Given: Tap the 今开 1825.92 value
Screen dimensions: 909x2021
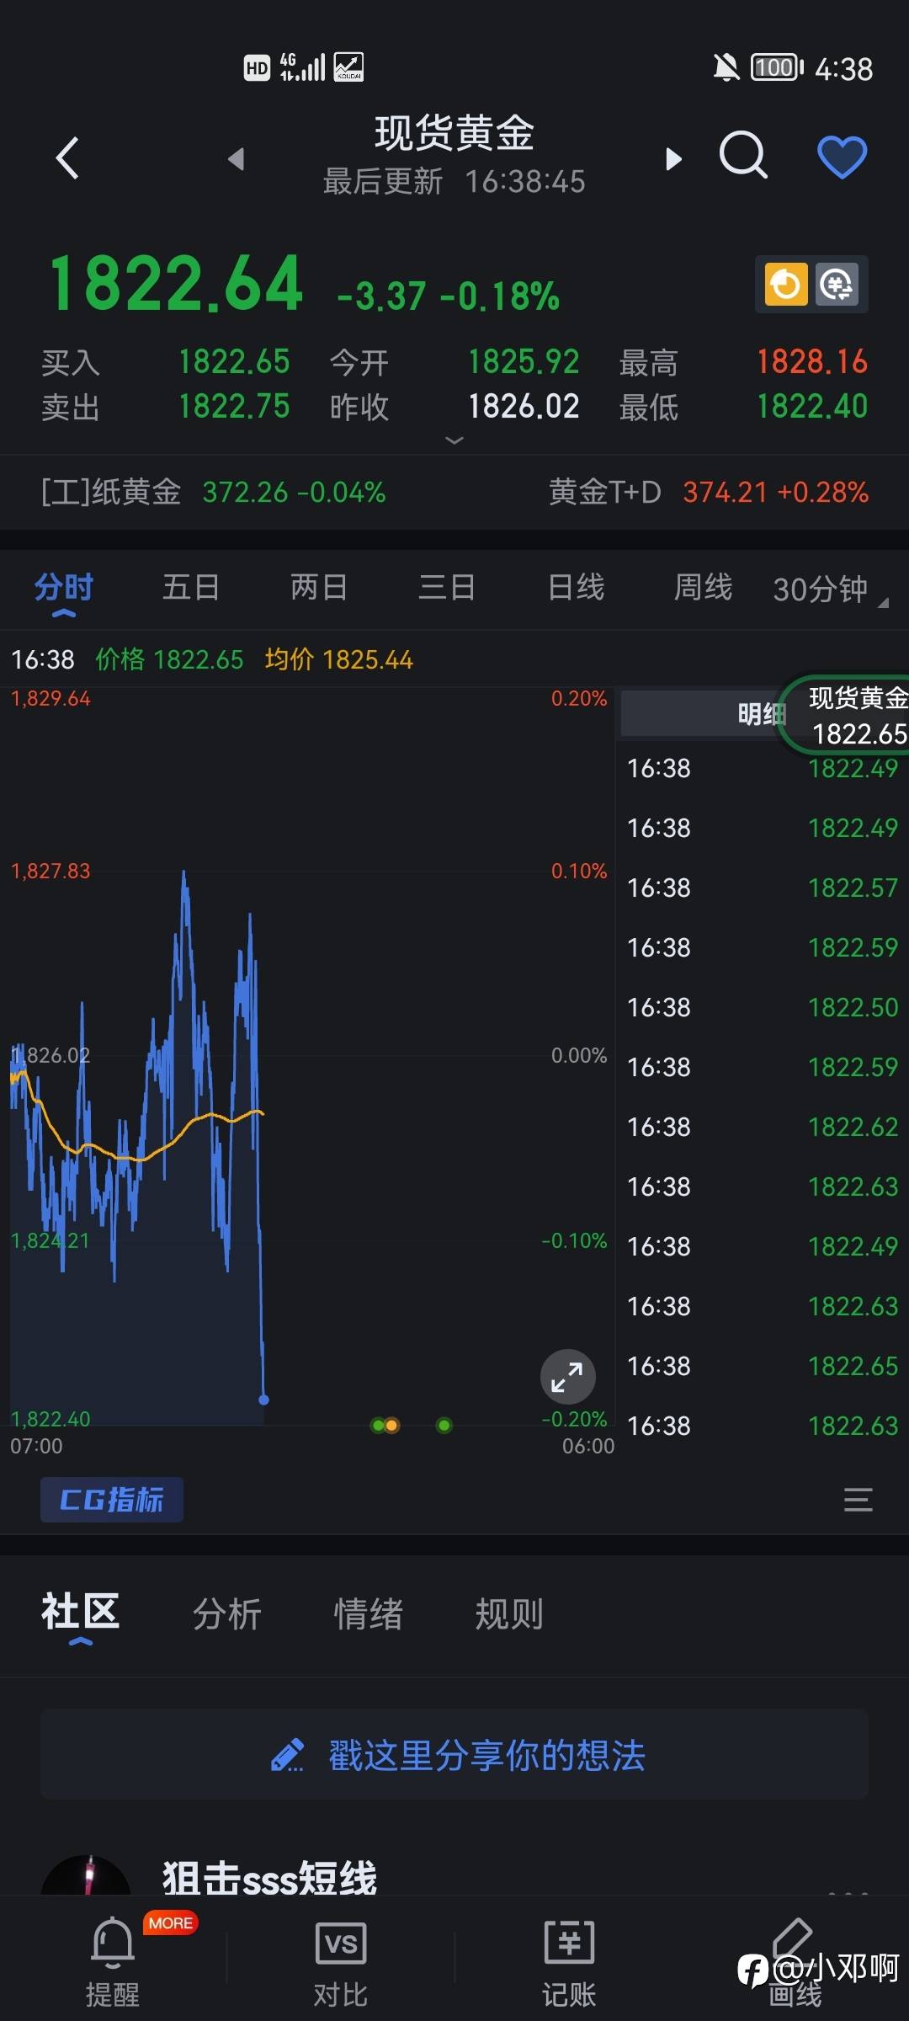Looking at the screenshot, I should 524,362.
